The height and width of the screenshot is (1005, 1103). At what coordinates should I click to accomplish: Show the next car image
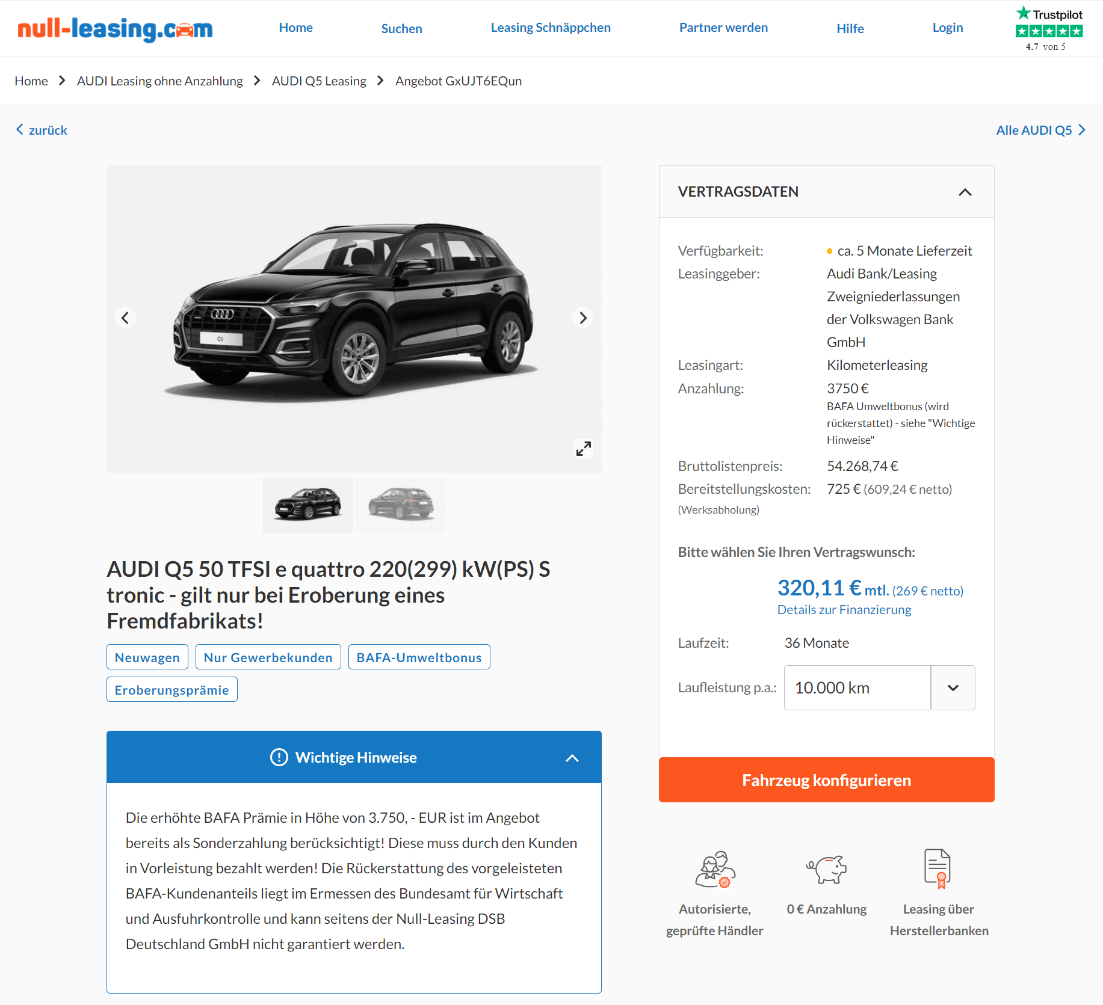pos(582,318)
